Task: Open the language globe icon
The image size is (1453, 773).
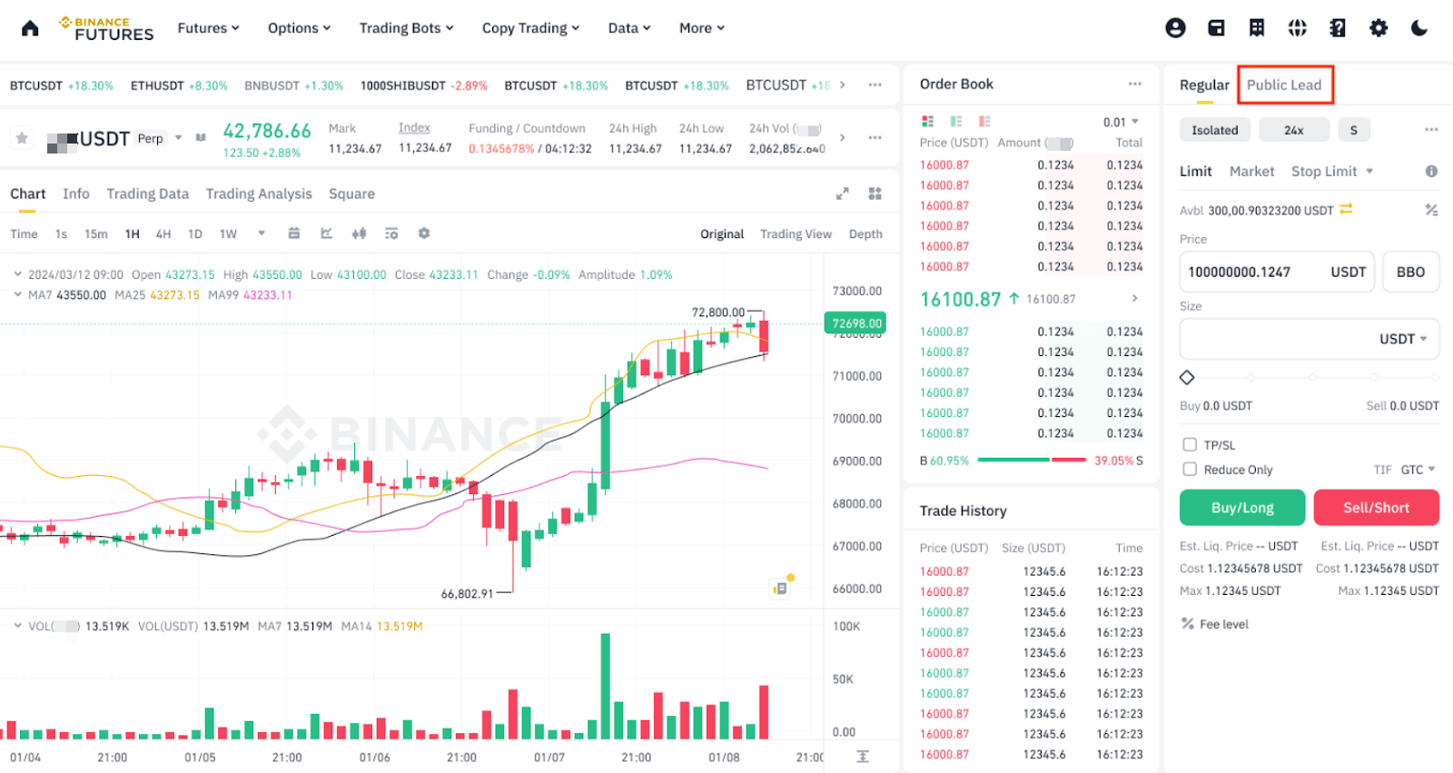Action: [x=1298, y=28]
